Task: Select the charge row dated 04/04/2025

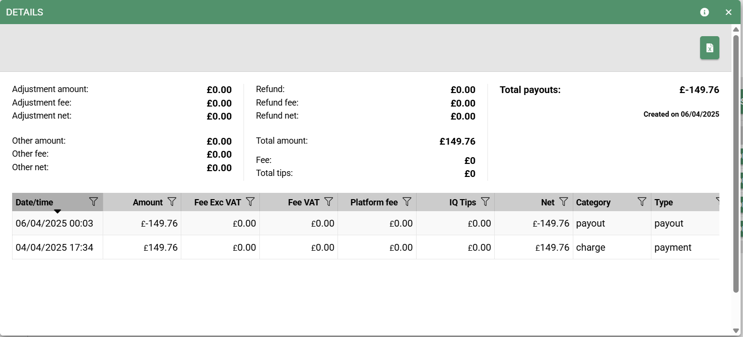Action: coord(365,247)
